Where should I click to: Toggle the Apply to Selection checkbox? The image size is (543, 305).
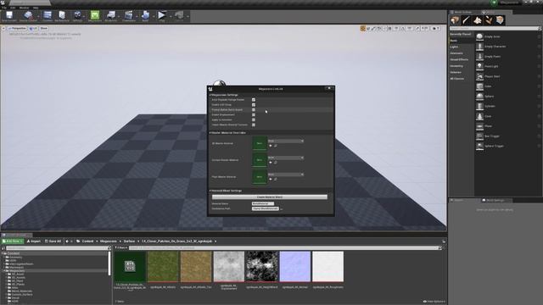pos(254,119)
